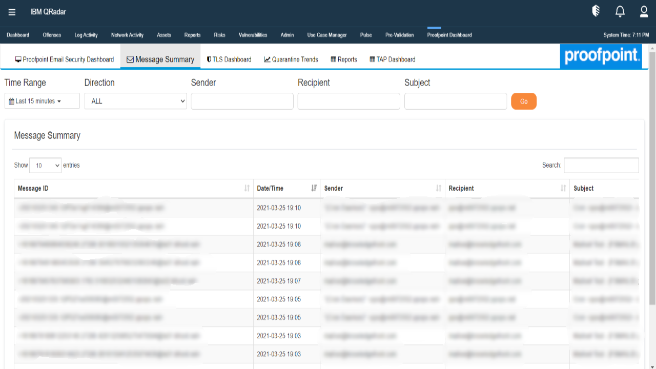Open the user profile icon
This screenshot has width=656, height=369.
(x=644, y=11)
